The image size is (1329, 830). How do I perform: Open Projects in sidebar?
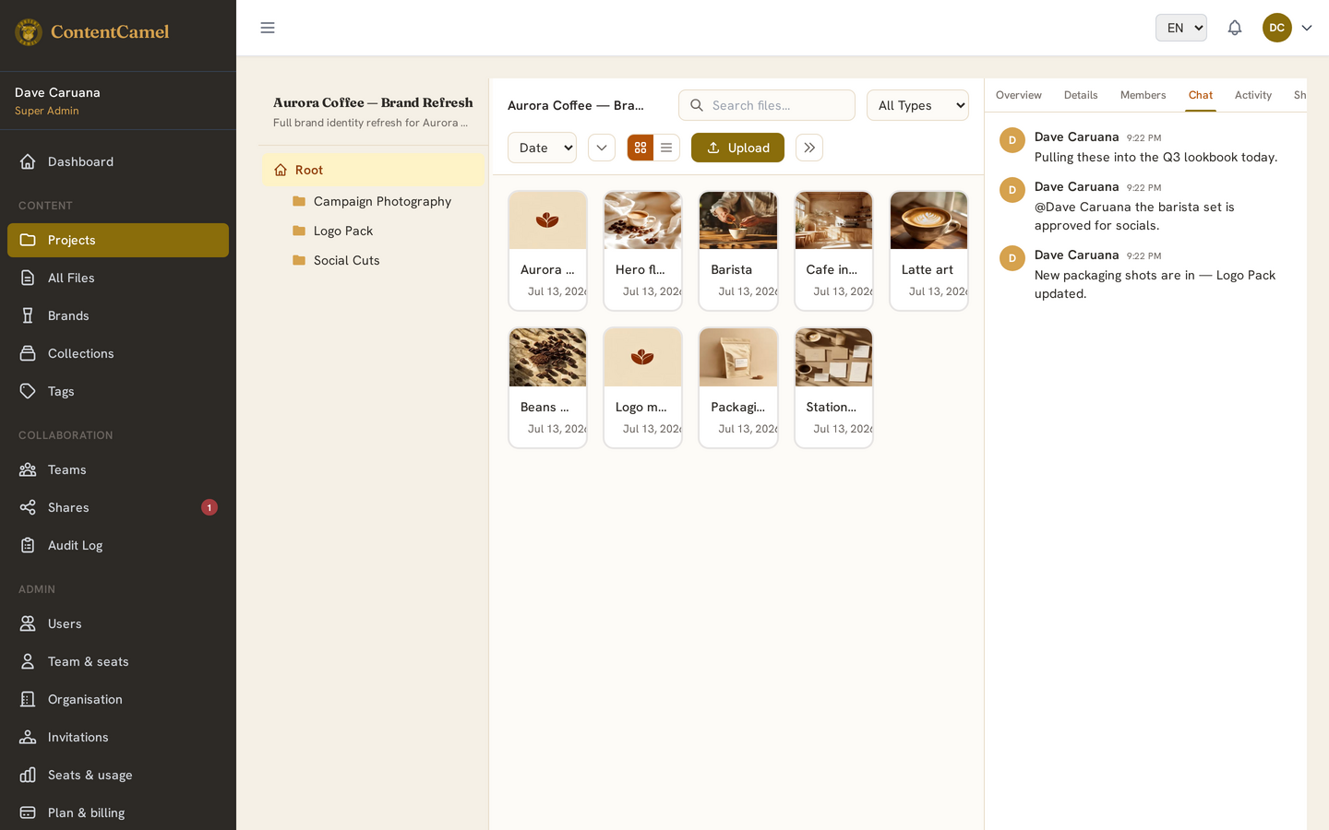click(x=118, y=240)
